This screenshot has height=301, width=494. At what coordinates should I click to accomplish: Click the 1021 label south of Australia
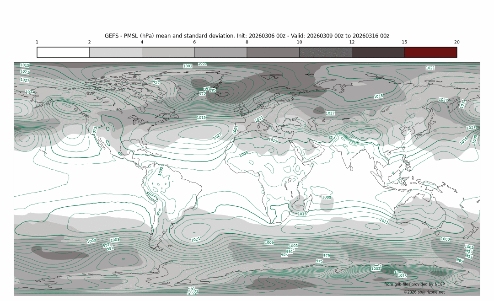click(384, 221)
